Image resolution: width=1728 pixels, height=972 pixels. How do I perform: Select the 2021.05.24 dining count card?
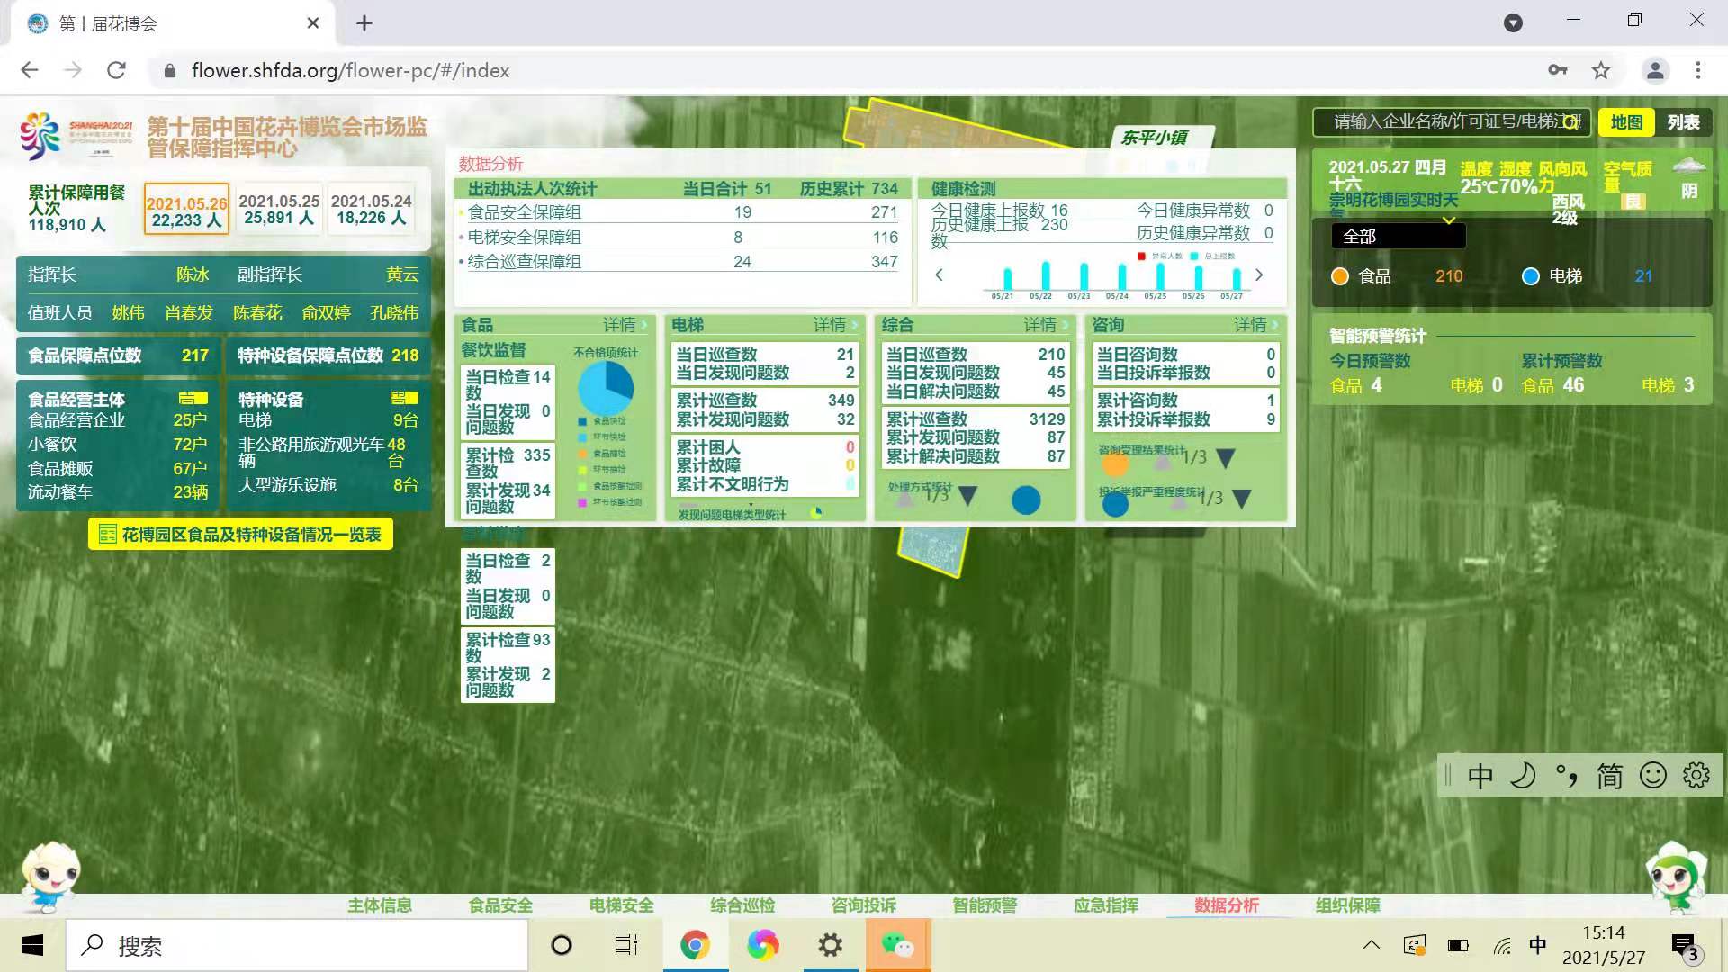click(371, 211)
